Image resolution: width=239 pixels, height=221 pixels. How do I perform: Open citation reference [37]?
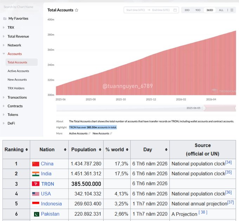pyautogui.click(x=231, y=202)
